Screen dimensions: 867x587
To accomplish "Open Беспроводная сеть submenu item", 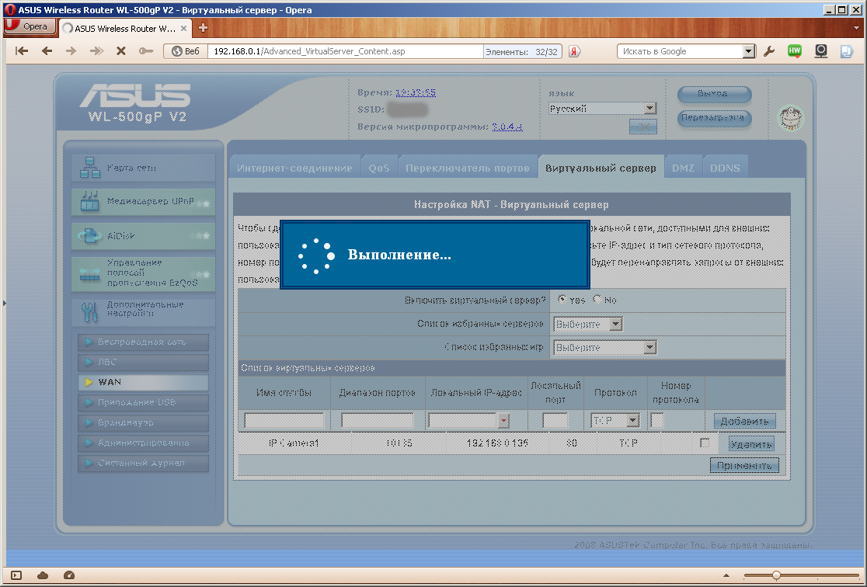I will (x=144, y=342).
